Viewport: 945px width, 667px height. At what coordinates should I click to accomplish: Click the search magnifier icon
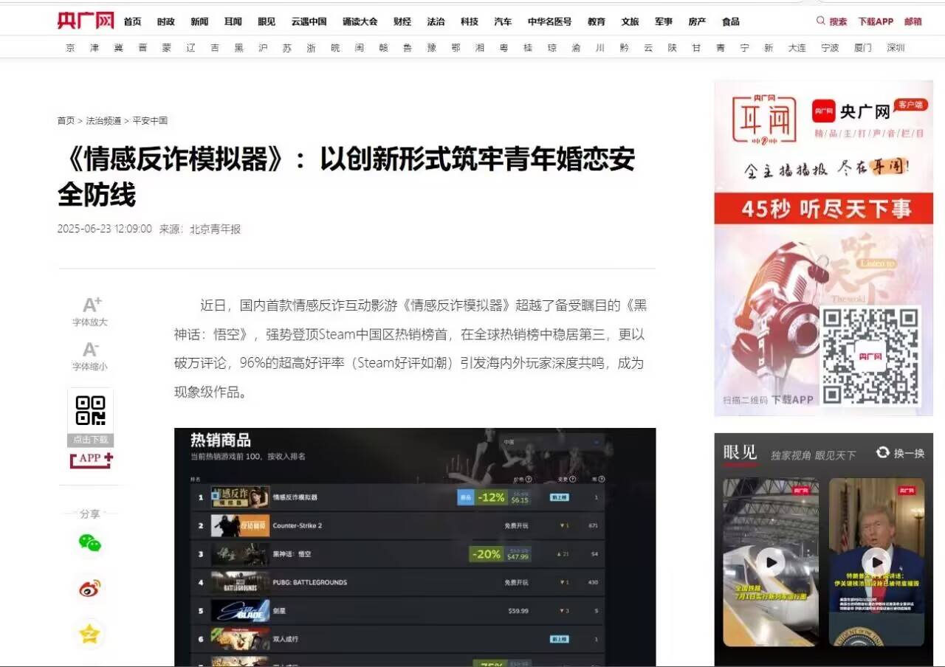pos(820,21)
